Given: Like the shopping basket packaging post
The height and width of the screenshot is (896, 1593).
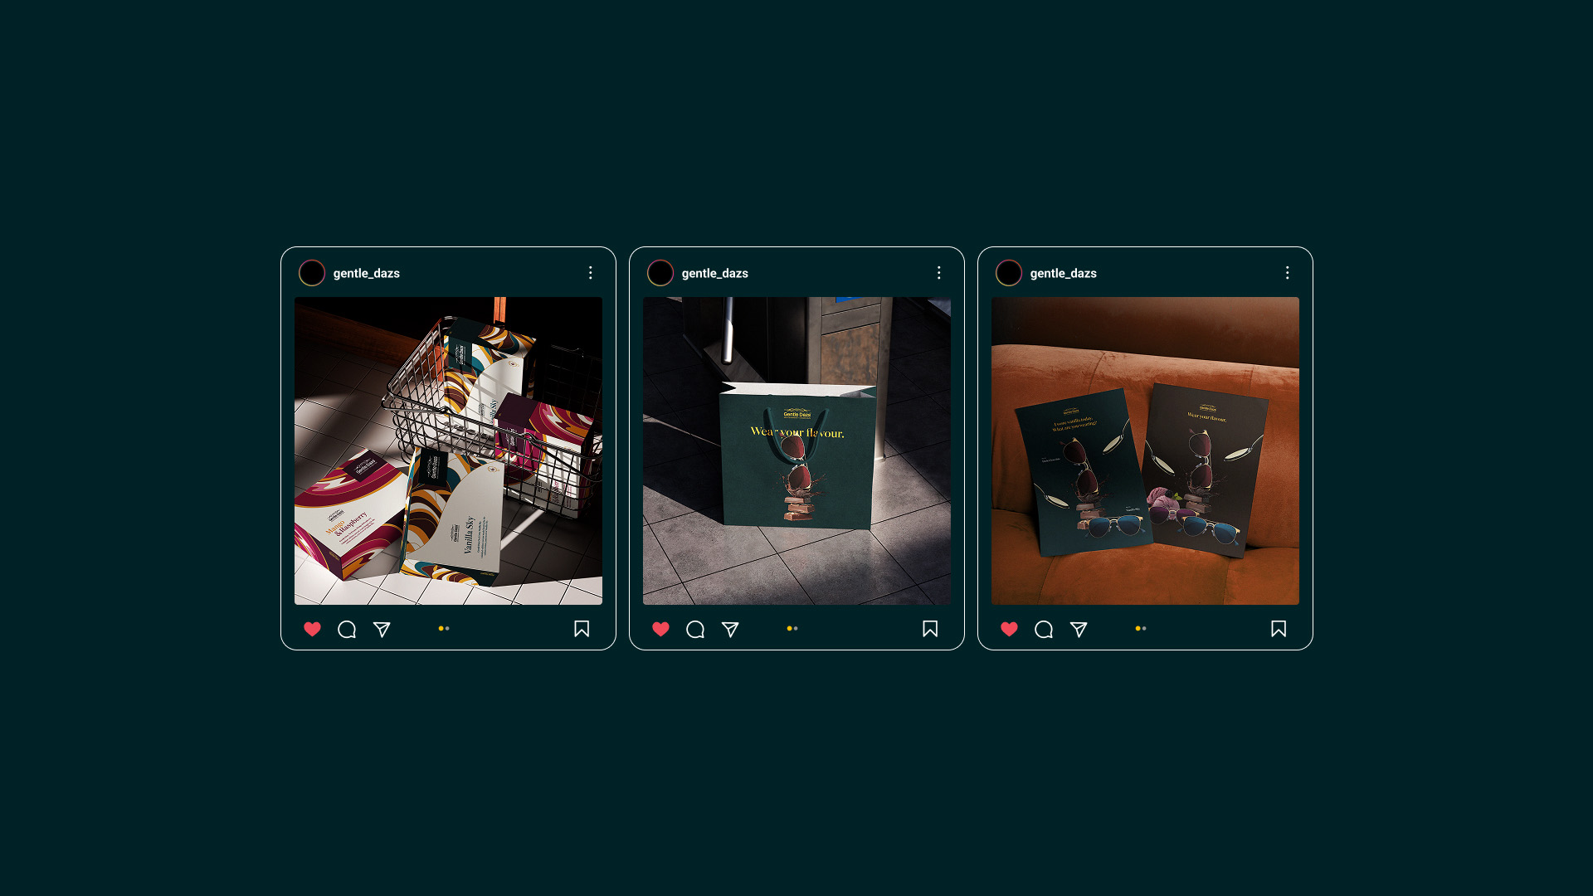Looking at the screenshot, I should (312, 629).
